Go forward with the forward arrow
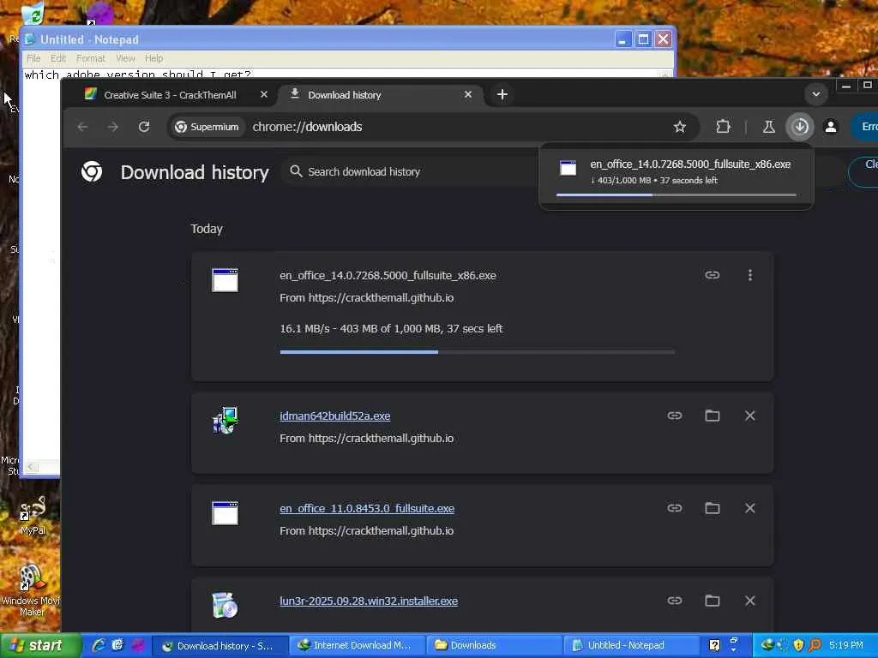This screenshot has height=658, width=878. click(113, 127)
